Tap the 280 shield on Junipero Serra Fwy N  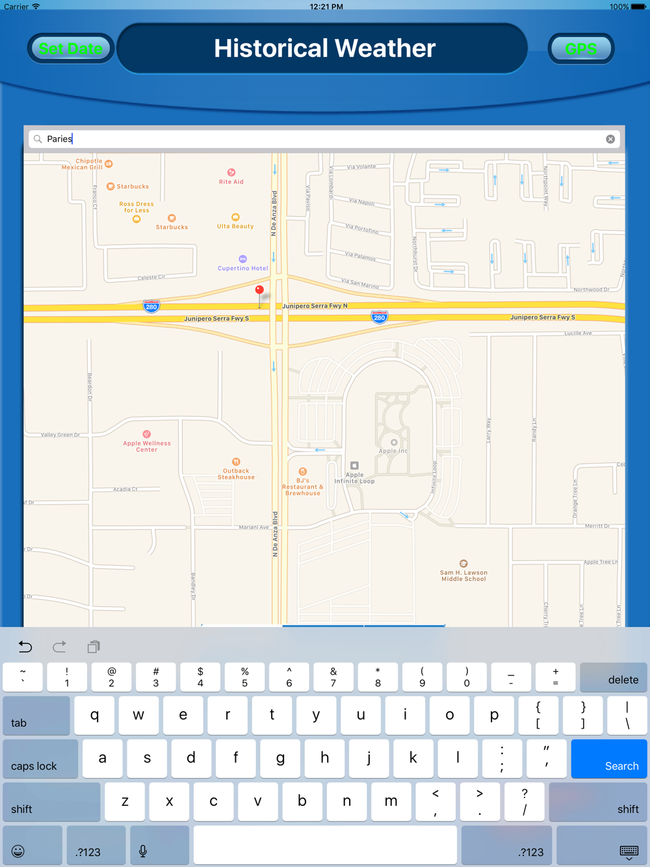point(151,306)
